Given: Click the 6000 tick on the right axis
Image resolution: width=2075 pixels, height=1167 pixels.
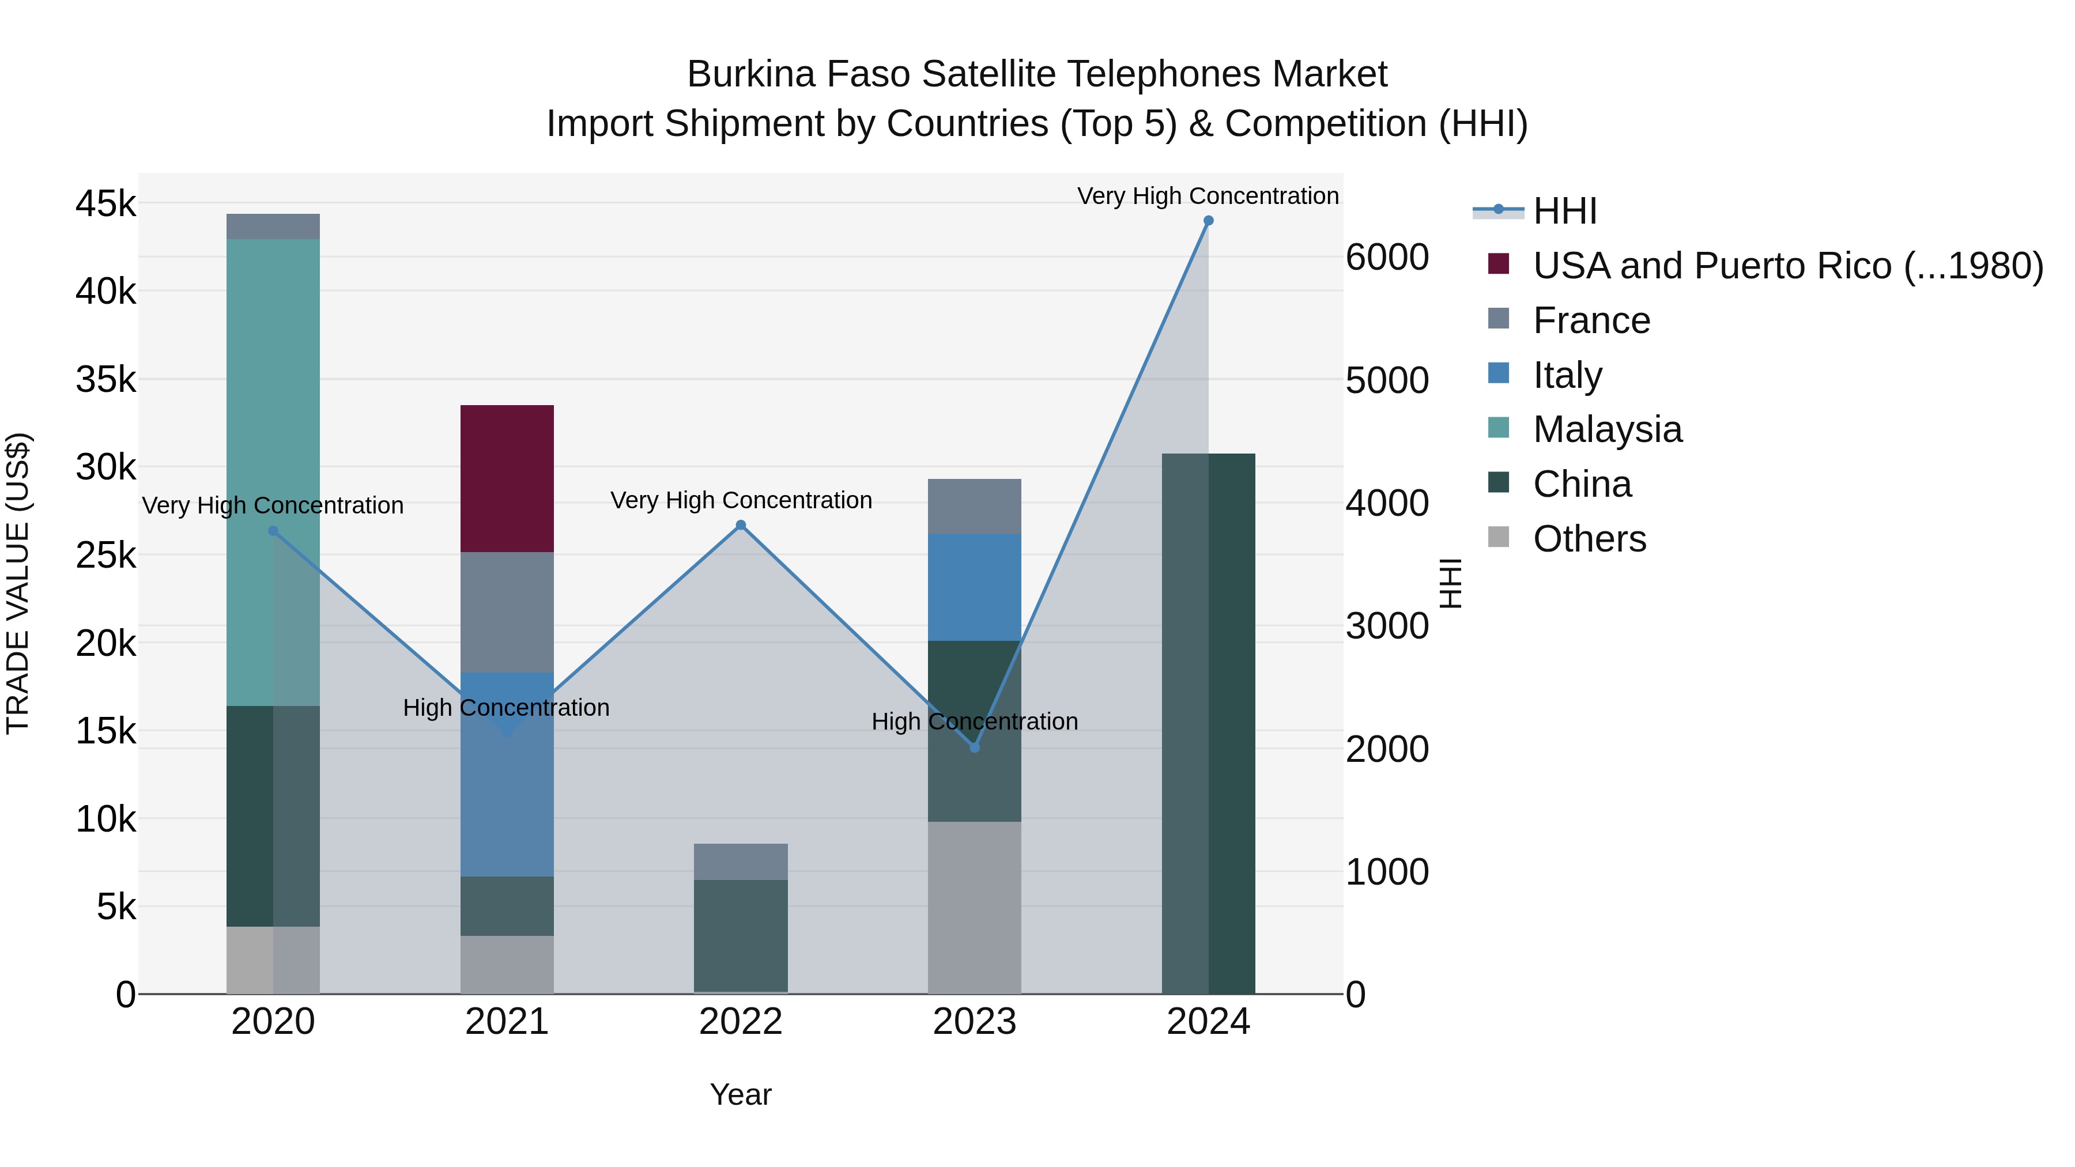Looking at the screenshot, I should [x=1387, y=258].
